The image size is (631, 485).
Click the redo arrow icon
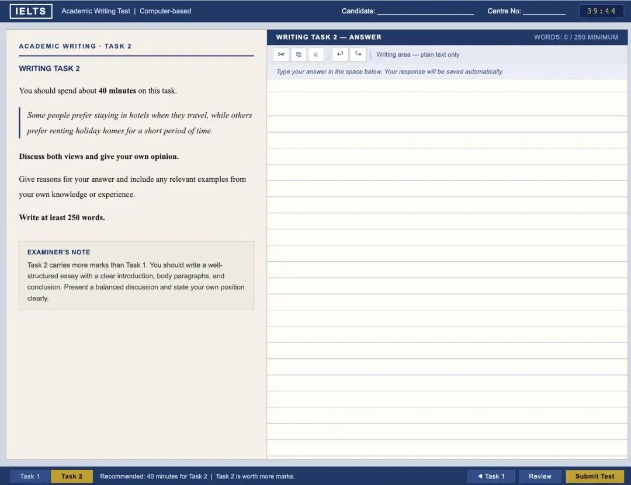358,54
